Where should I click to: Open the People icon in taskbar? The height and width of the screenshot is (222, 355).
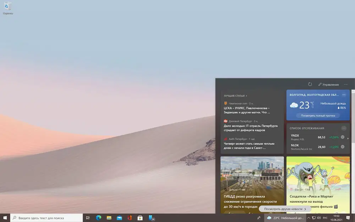[259, 218]
